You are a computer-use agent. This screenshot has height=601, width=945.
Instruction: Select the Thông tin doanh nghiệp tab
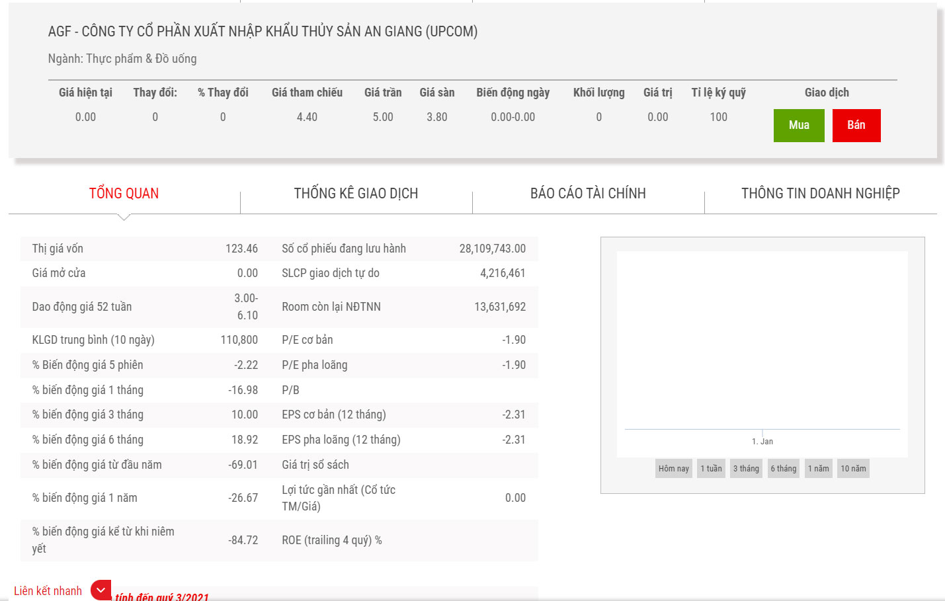820,194
